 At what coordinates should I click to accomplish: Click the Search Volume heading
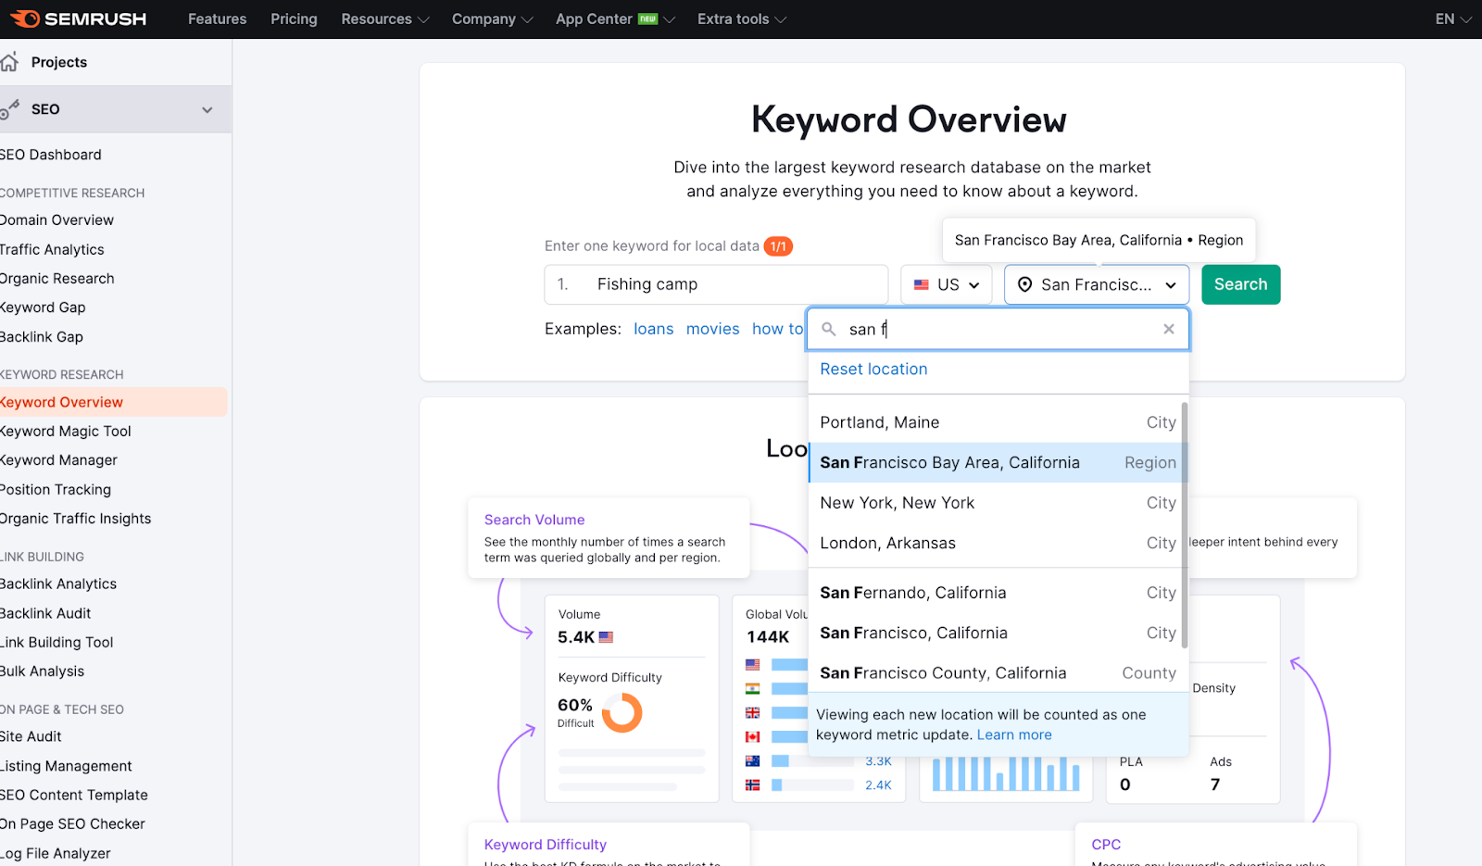point(534,520)
